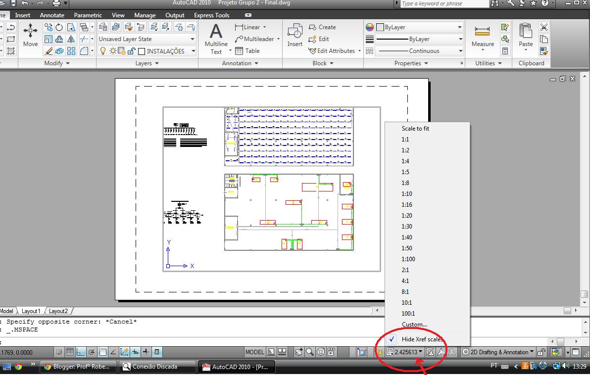Click the Match Properties icon
The height and width of the screenshot is (375, 590).
[543, 51]
